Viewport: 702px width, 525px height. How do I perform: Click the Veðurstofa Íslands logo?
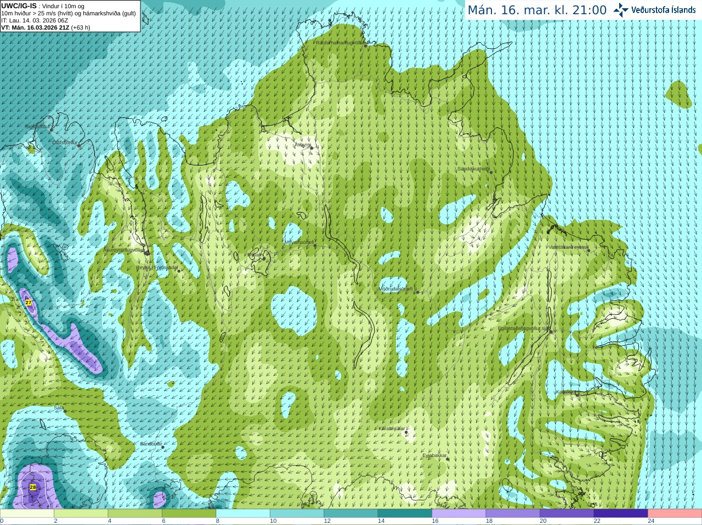click(x=654, y=10)
